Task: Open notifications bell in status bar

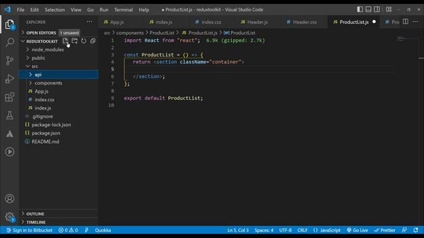Action: [416, 230]
